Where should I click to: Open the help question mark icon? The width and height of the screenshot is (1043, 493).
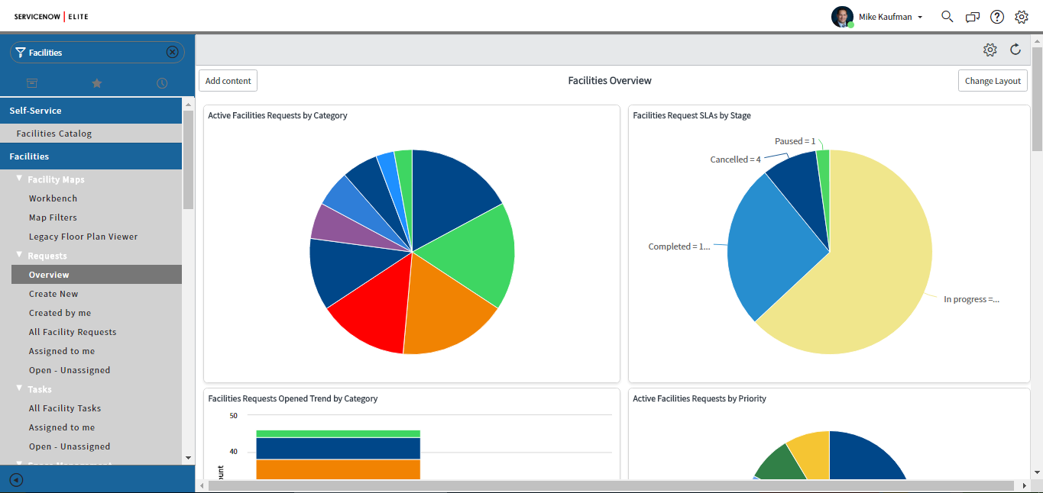tap(997, 17)
